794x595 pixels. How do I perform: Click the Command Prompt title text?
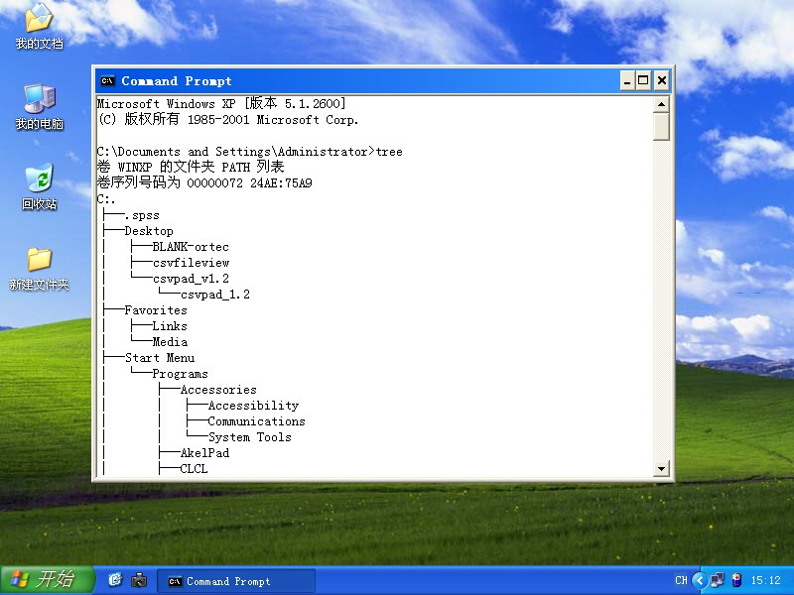(x=177, y=81)
